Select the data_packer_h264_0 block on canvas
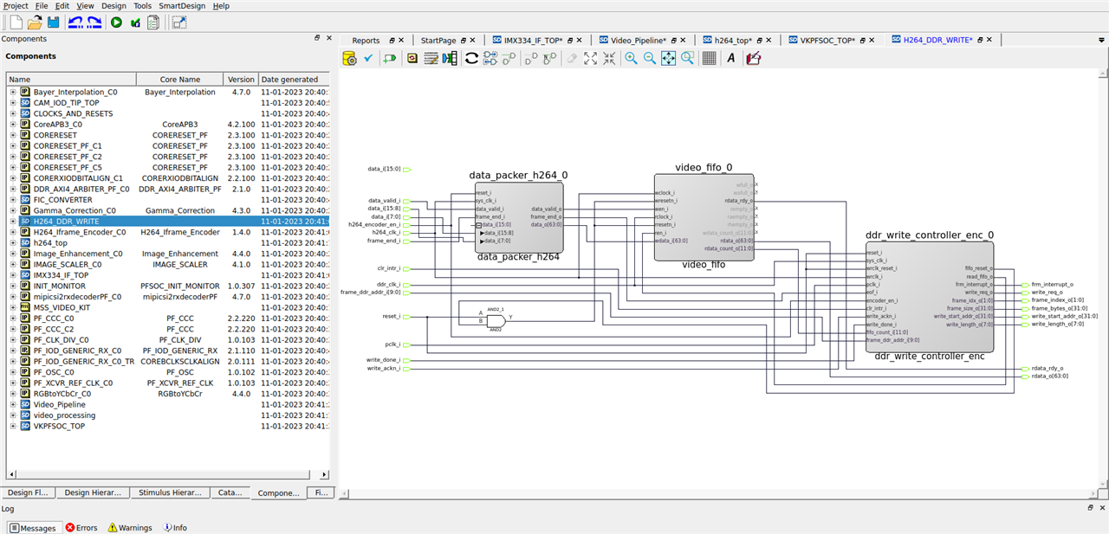The width and height of the screenshot is (1109, 534). coord(518,217)
